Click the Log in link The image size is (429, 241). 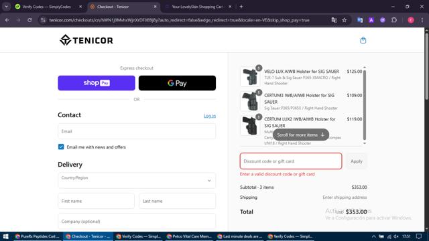click(x=210, y=116)
